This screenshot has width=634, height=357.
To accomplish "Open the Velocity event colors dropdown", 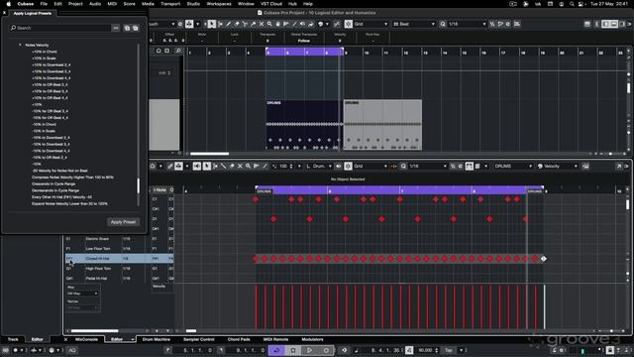I will [x=557, y=166].
